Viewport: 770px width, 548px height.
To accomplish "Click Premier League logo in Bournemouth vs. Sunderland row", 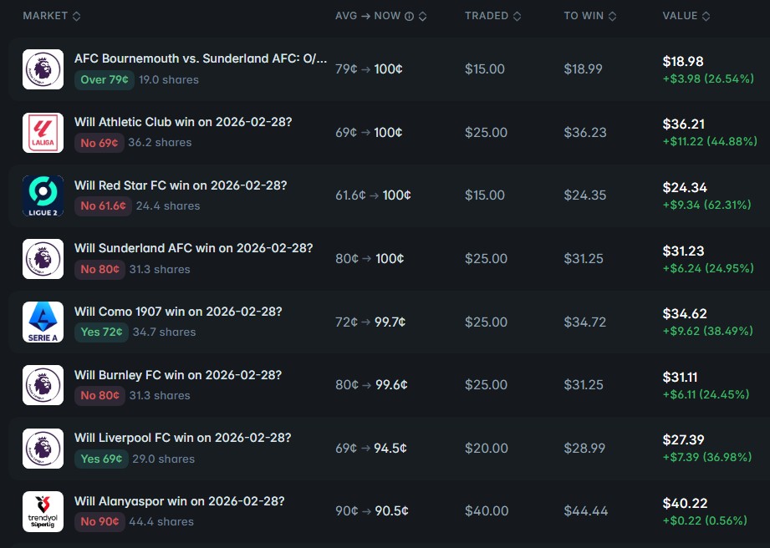I will [x=43, y=69].
